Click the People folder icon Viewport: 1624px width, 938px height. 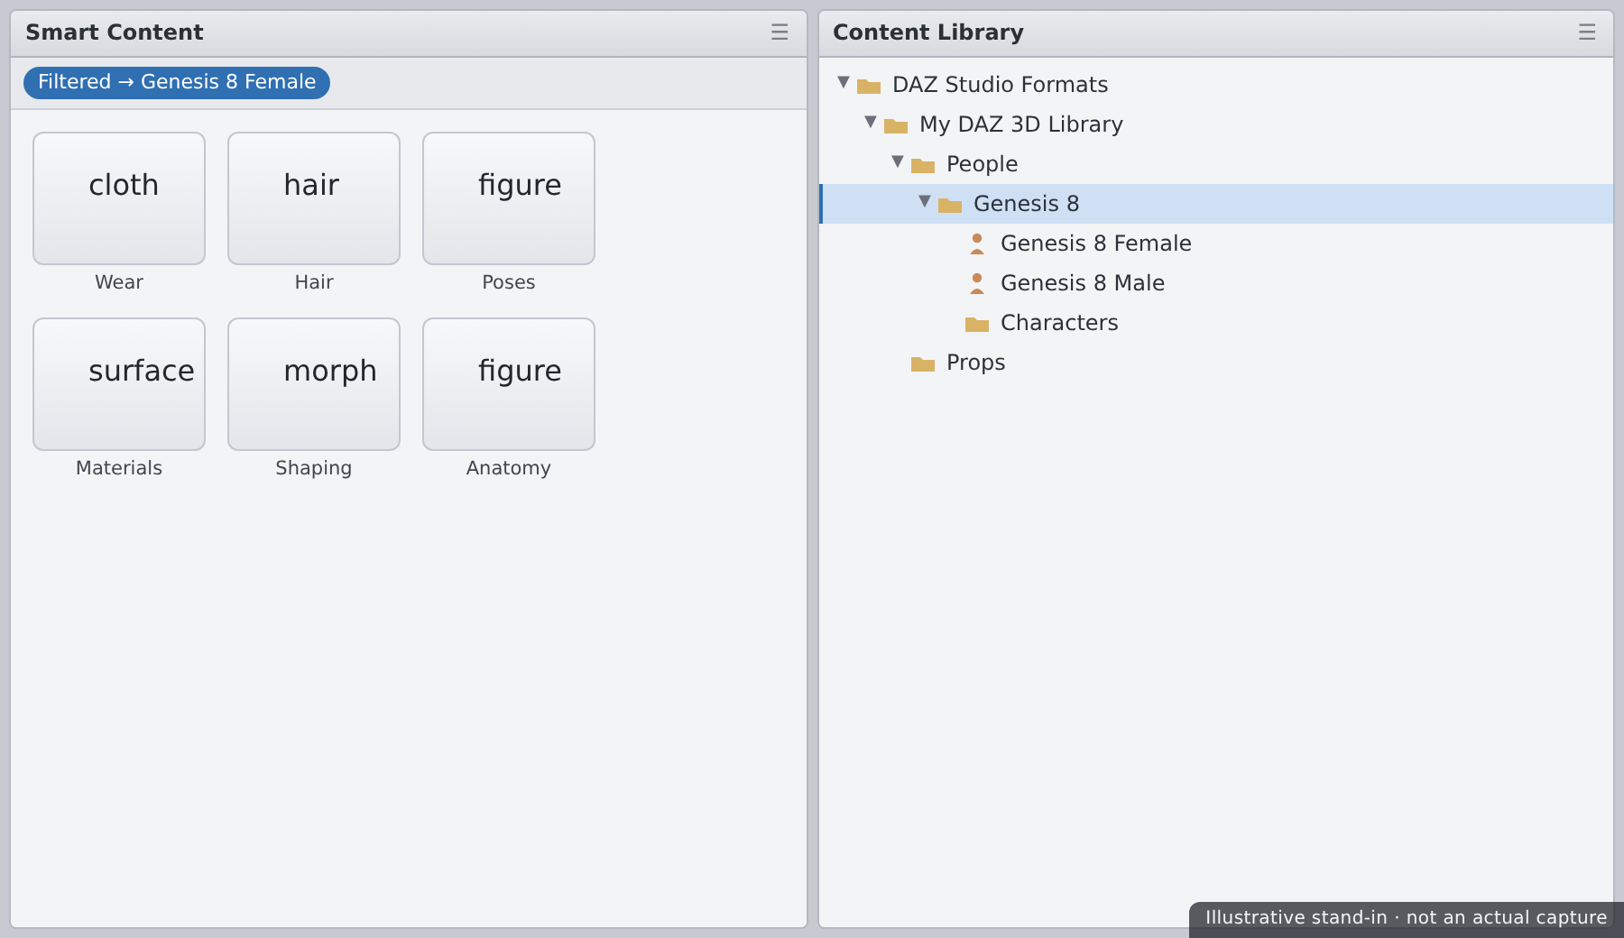(x=923, y=165)
